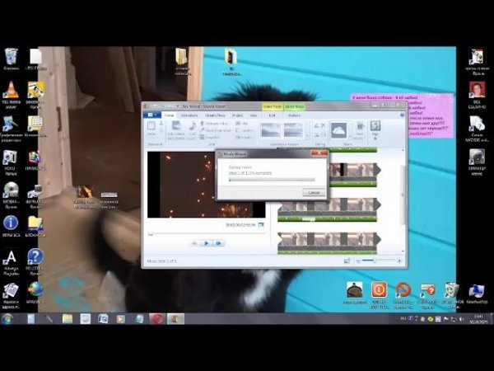The width and height of the screenshot is (494, 371).
Task: Click the zoom in plus icon
Action: click(x=399, y=261)
